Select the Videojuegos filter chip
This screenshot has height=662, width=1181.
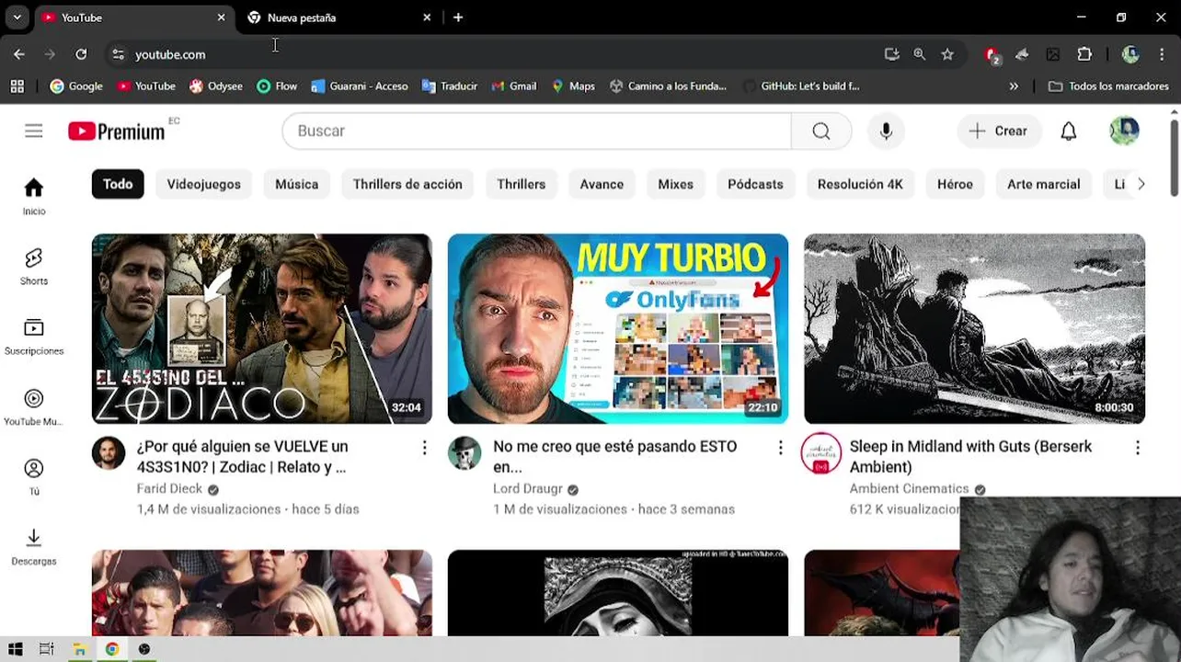(203, 184)
